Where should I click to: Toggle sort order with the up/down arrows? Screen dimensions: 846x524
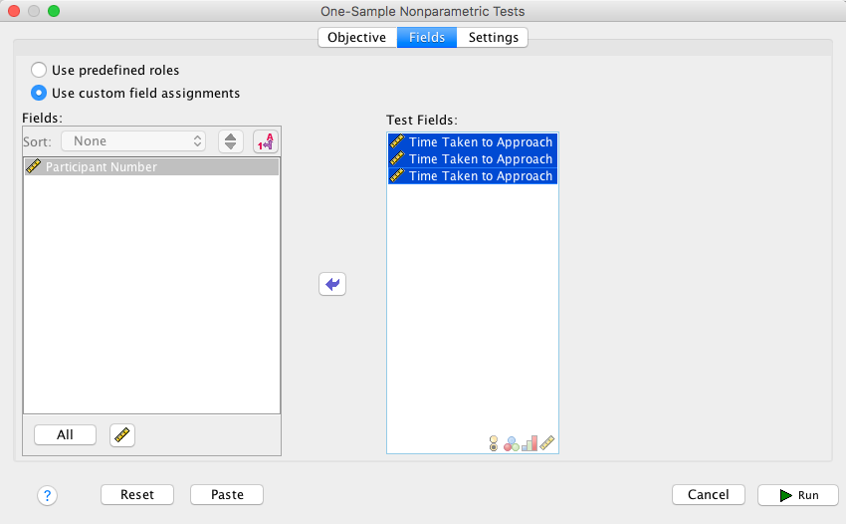point(231,141)
